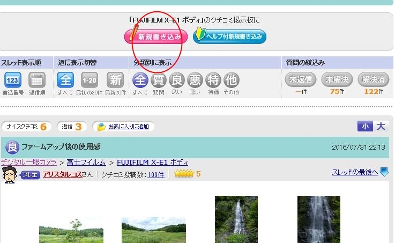Open the デジタル一眼カメラ breadcrumb link
This screenshot has height=243, width=395.
click(28, 163)
